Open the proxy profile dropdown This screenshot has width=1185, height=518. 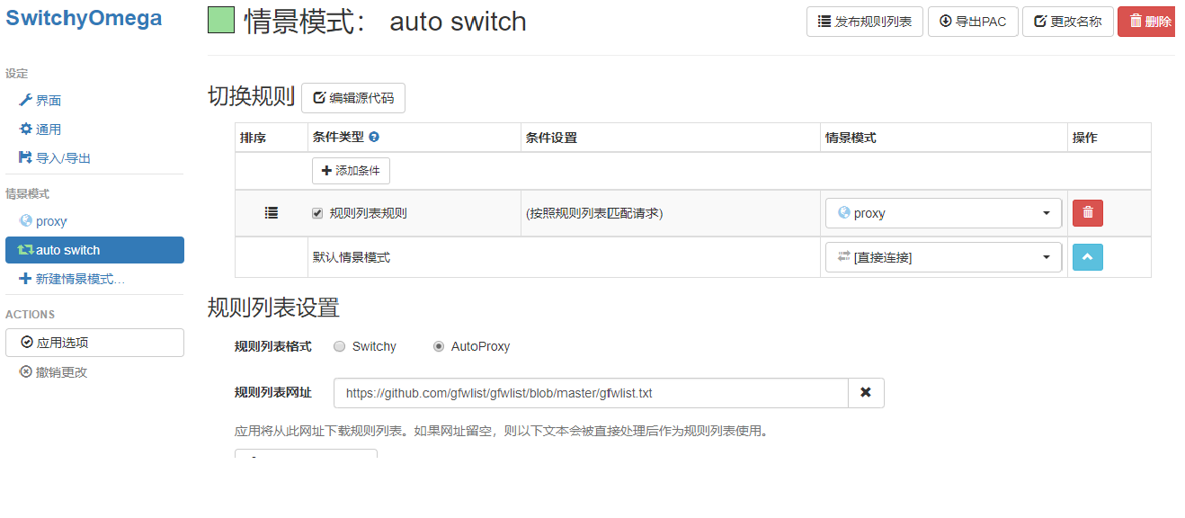[943, 213]
